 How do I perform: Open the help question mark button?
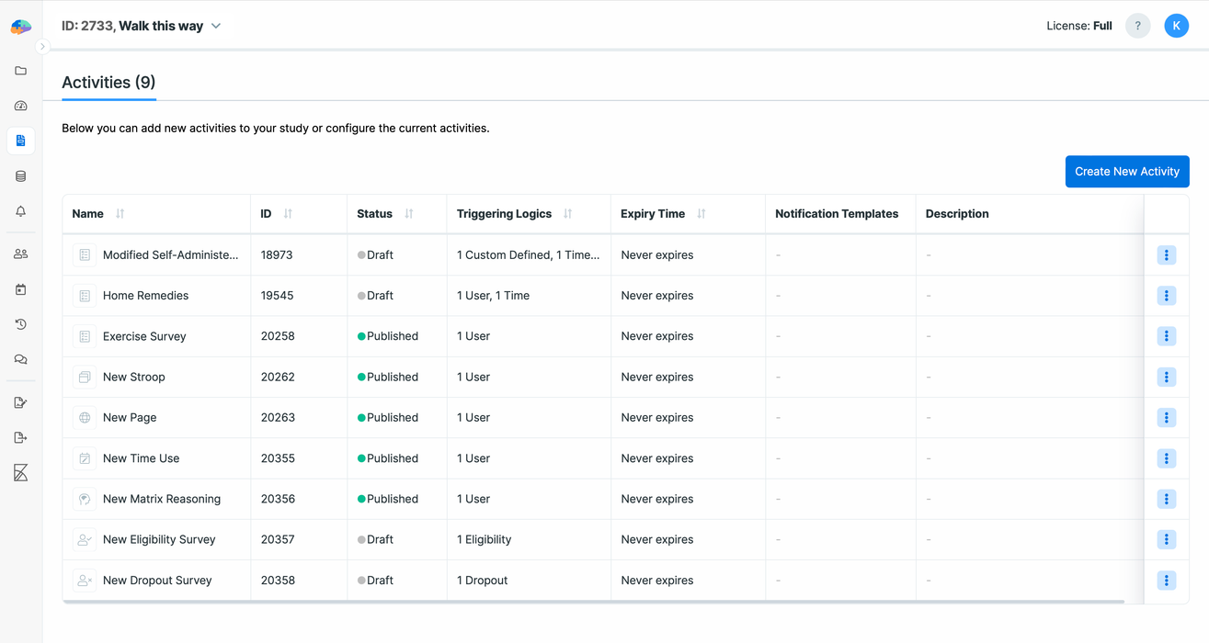[x=1137, y=26]
